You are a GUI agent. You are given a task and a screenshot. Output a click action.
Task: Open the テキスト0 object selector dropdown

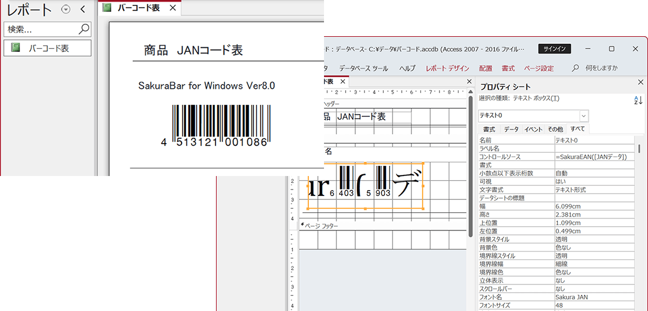click(584, 116)
